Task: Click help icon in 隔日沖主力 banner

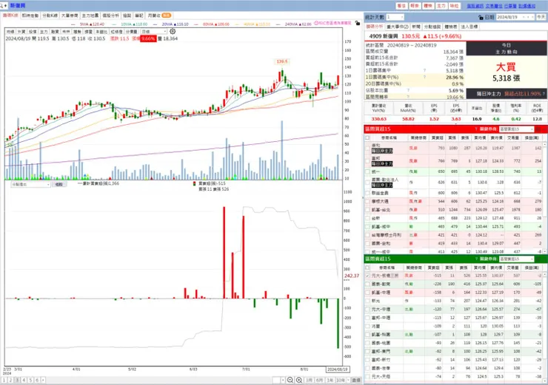Action: (x=544, y=94)
